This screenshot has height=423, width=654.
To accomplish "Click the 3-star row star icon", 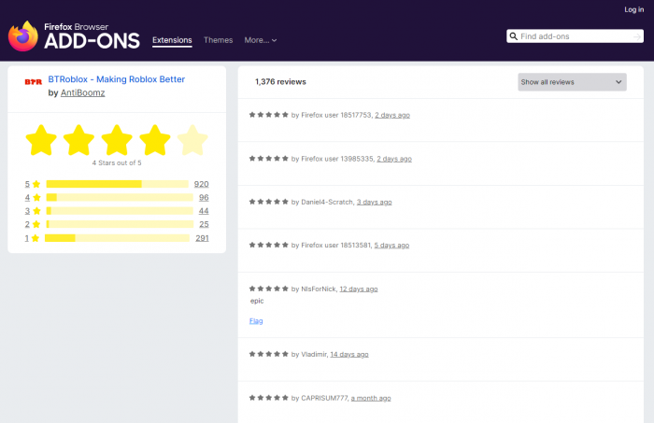I will pos(36,211).
